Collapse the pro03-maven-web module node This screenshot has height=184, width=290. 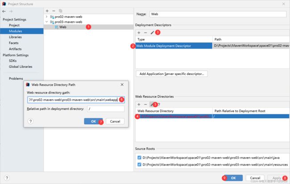[46, 22]
